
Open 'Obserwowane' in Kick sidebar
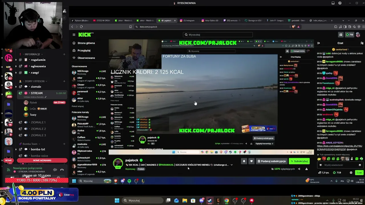(84, 58)
